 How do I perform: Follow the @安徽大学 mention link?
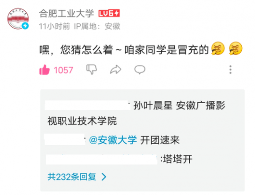[113, 140]
